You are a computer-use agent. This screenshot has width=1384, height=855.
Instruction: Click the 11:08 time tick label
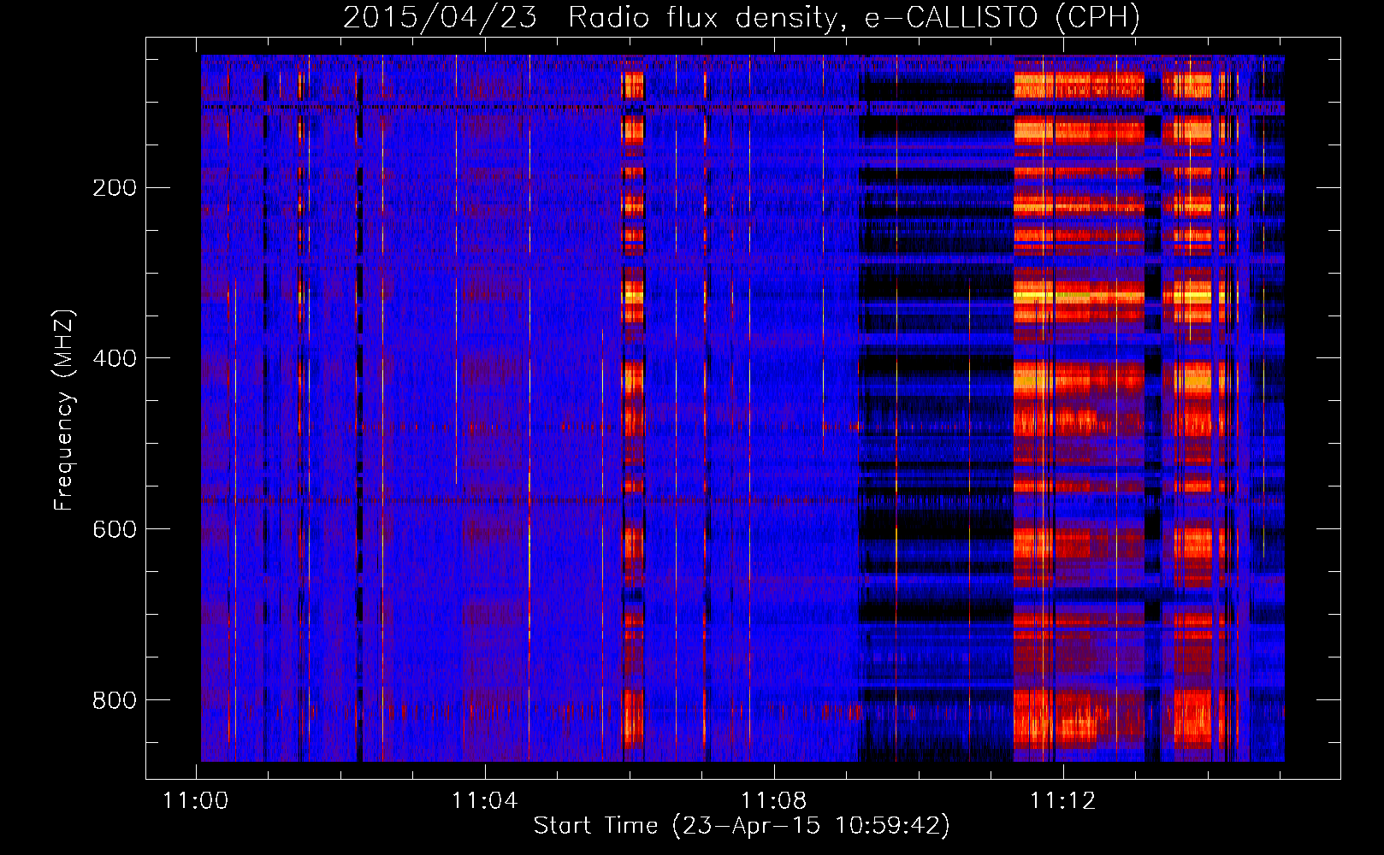(x=773, y=801)
